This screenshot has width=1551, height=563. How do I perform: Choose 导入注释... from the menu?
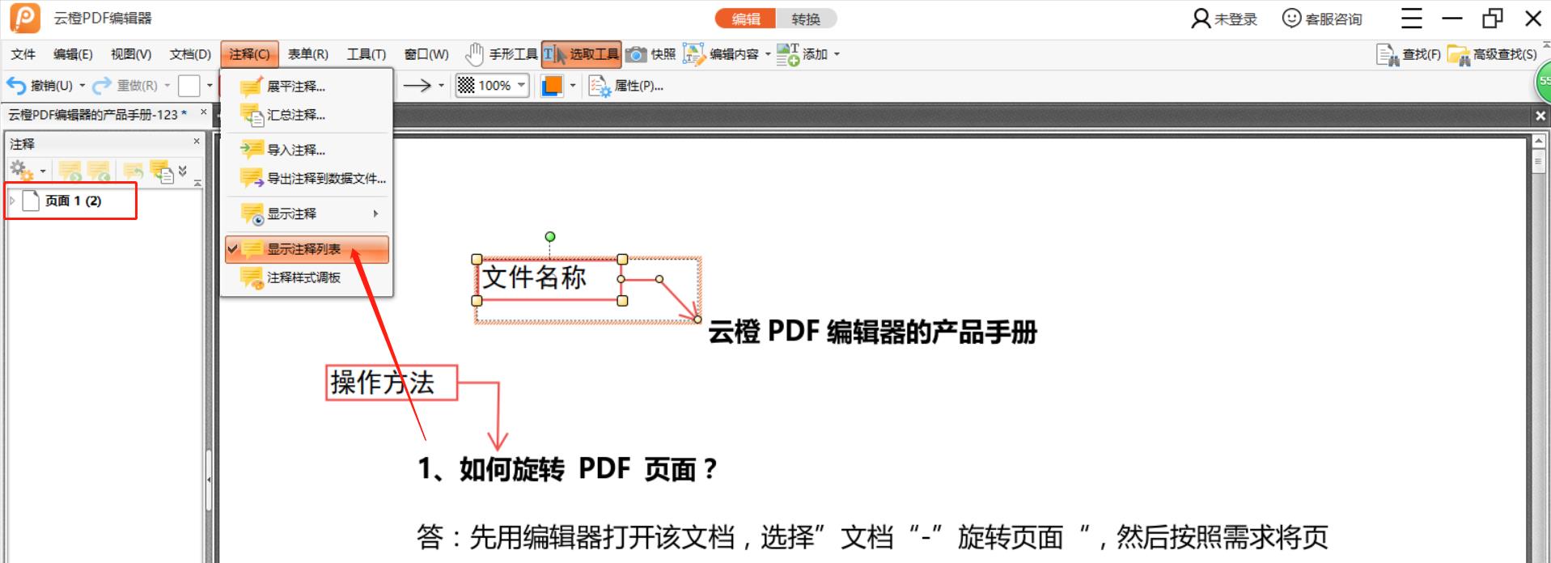(307, 150)
